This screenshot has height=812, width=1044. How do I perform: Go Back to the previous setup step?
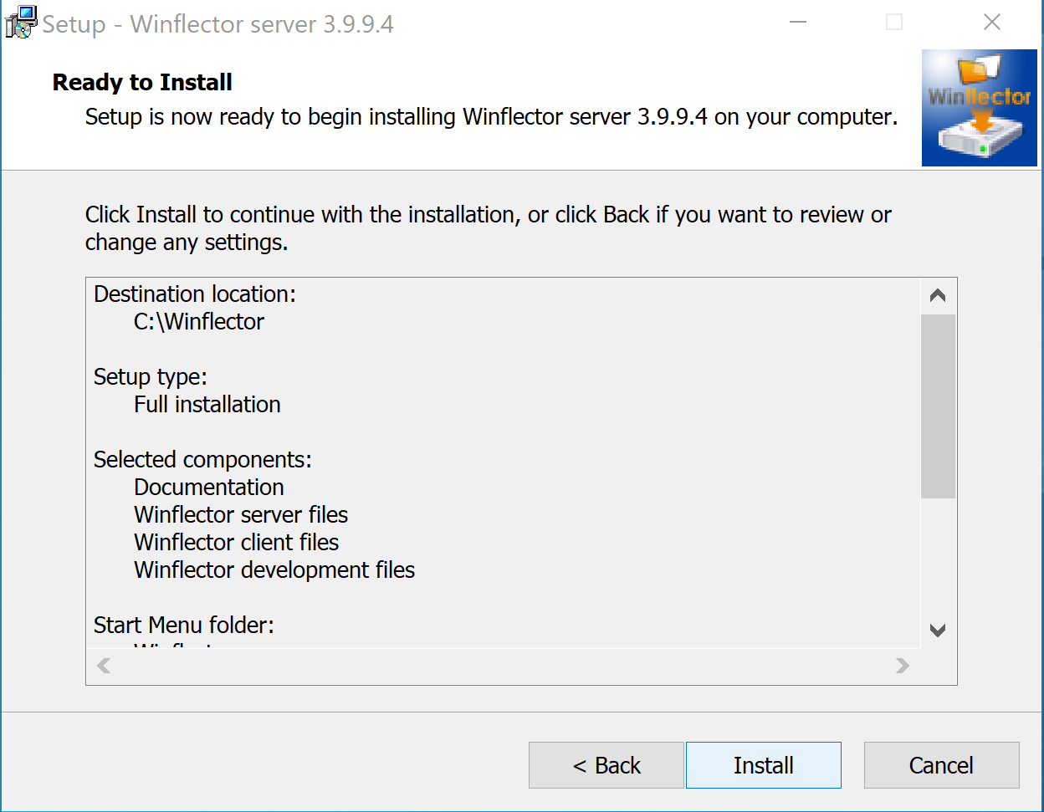[x=606, y=765]
